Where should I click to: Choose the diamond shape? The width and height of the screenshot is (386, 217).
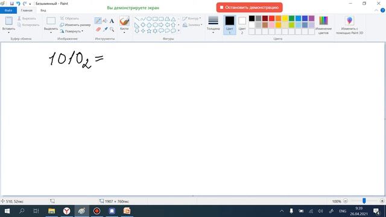click(x=143, y=25)
